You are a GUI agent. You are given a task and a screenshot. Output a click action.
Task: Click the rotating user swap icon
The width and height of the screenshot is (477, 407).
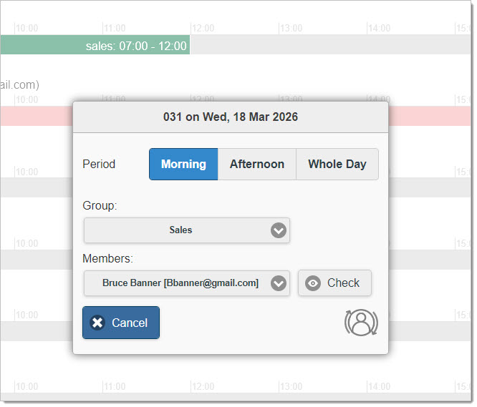(361, 323)
